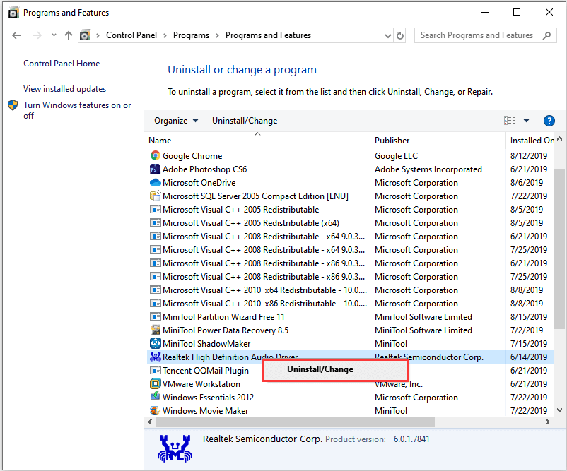Screen dimensions: 567x471
Task: Go up one level with the Up arrow
Action: 69,35
